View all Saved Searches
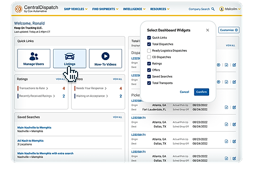Screen dimensions: 253x170 pos(117,117)
